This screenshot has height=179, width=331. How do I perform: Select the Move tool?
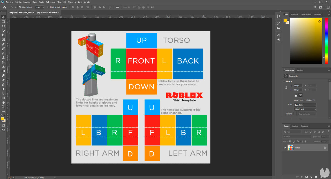pos(3,17)
